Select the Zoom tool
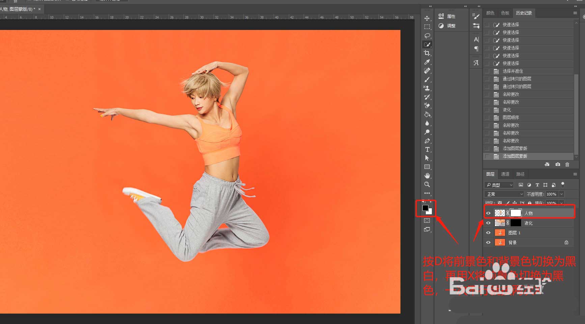This screenshot has height=324, width=585. [x=427, y=184]
